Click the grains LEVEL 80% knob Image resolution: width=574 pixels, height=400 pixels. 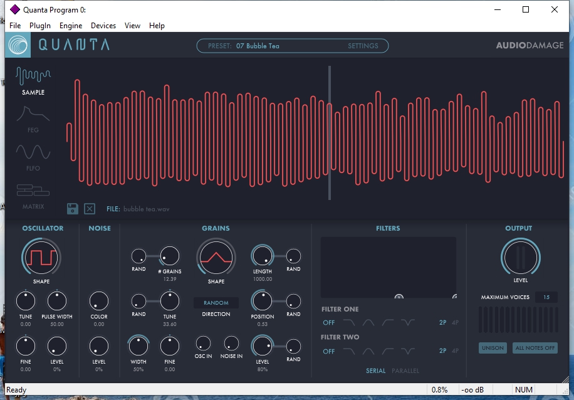(262, 346)
